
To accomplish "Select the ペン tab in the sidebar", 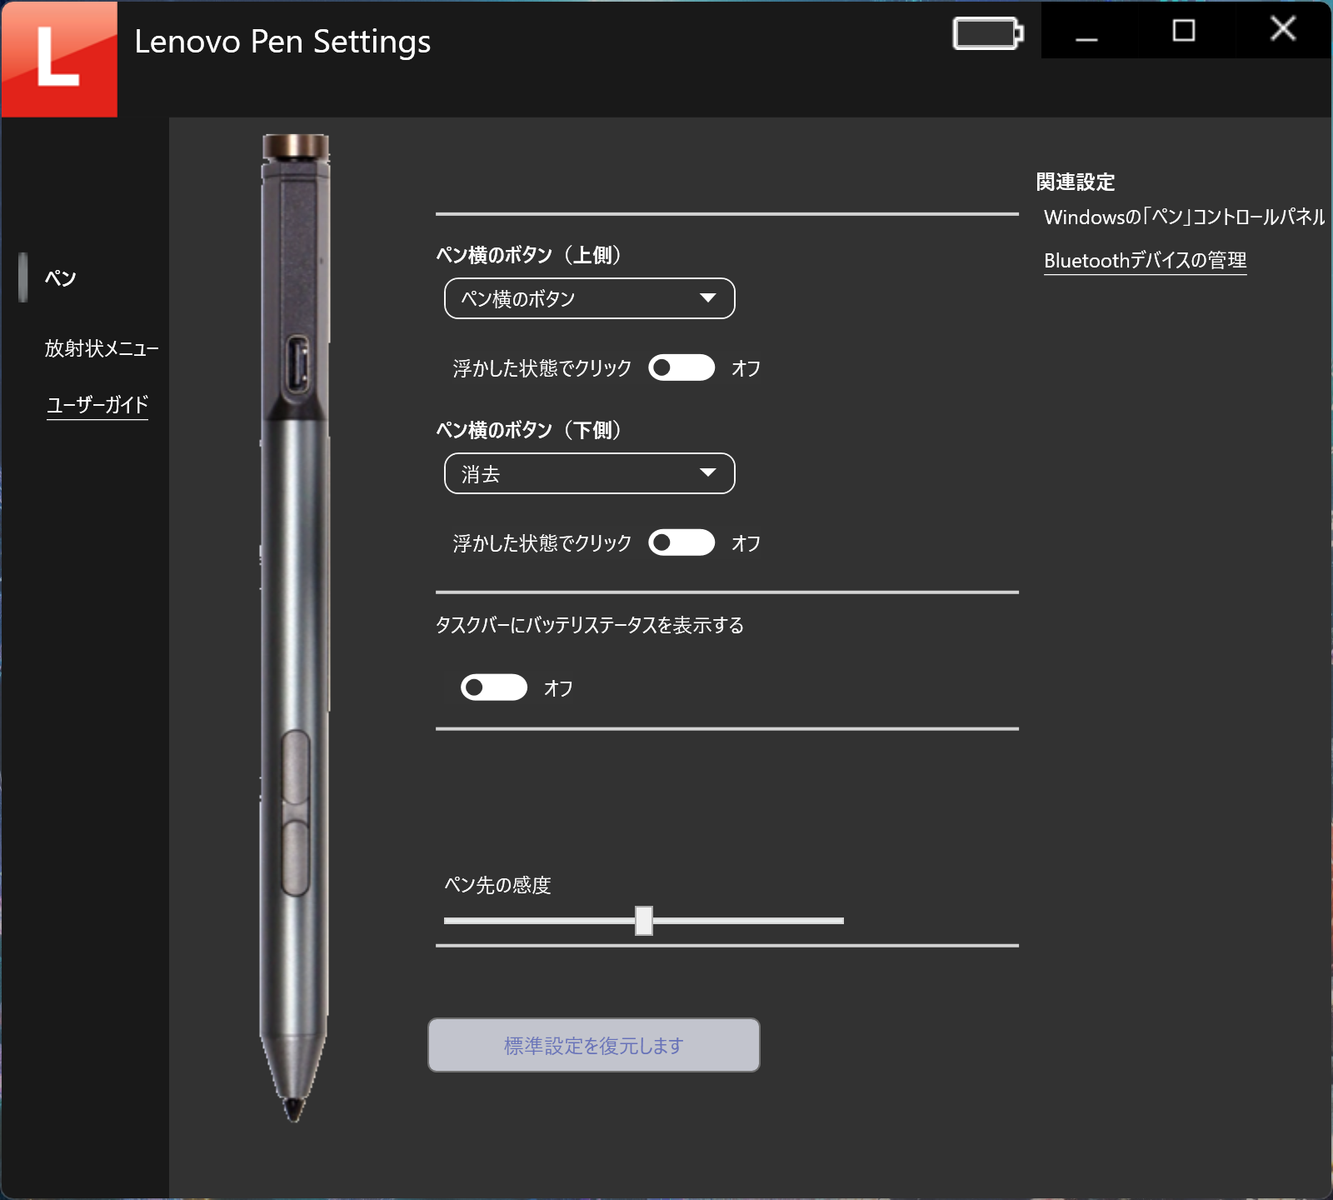I will (60, 277).
